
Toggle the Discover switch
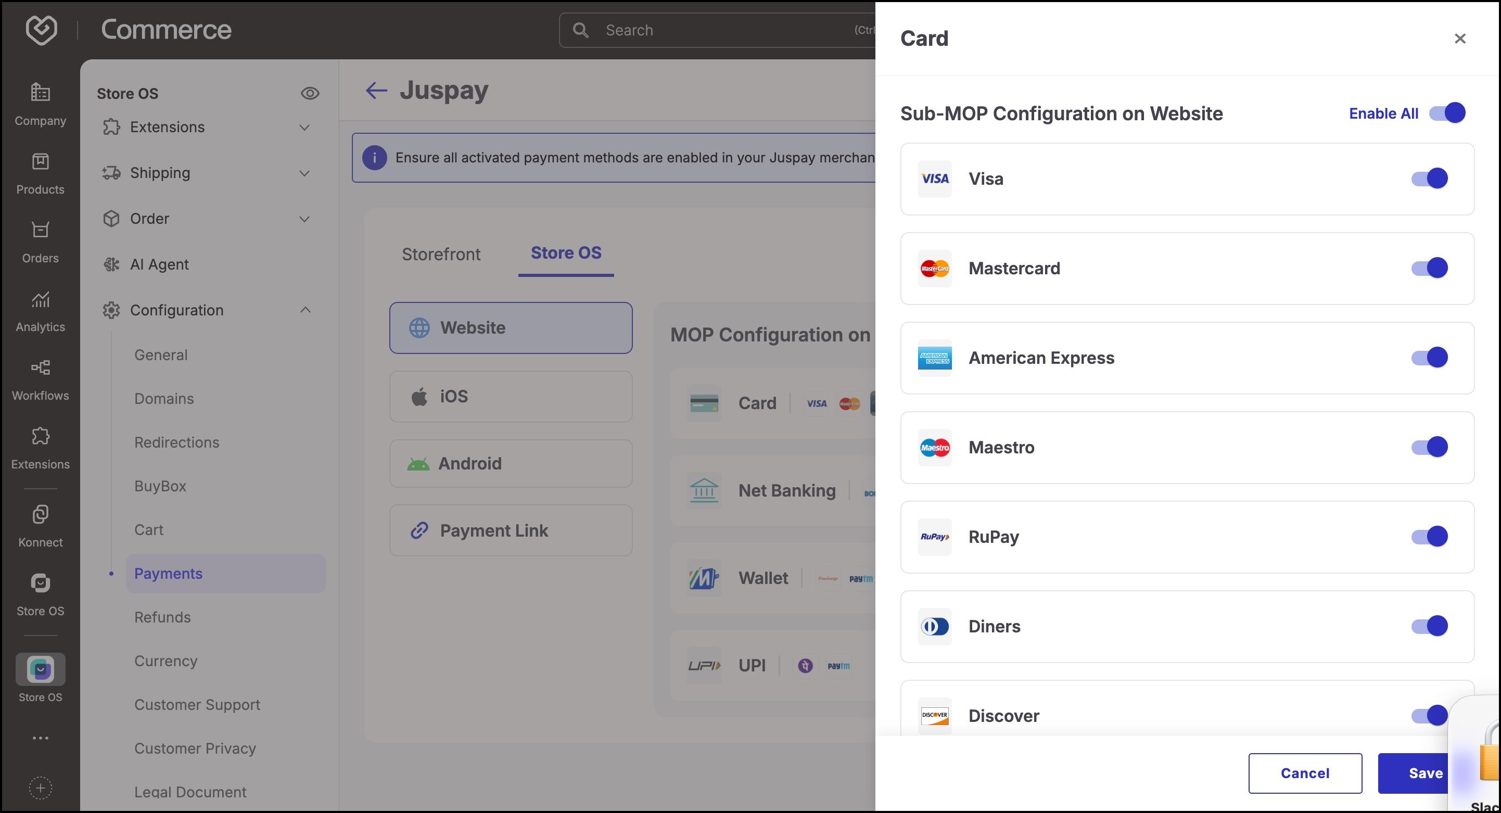point(1429,715)
